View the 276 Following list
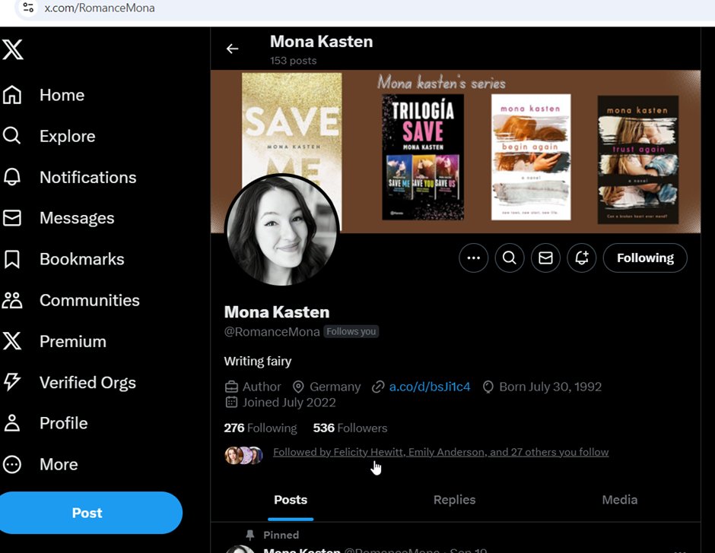The width and height of the screenshot is (715, 553). point(260,428)
